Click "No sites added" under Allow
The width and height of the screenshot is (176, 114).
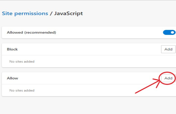22,90
